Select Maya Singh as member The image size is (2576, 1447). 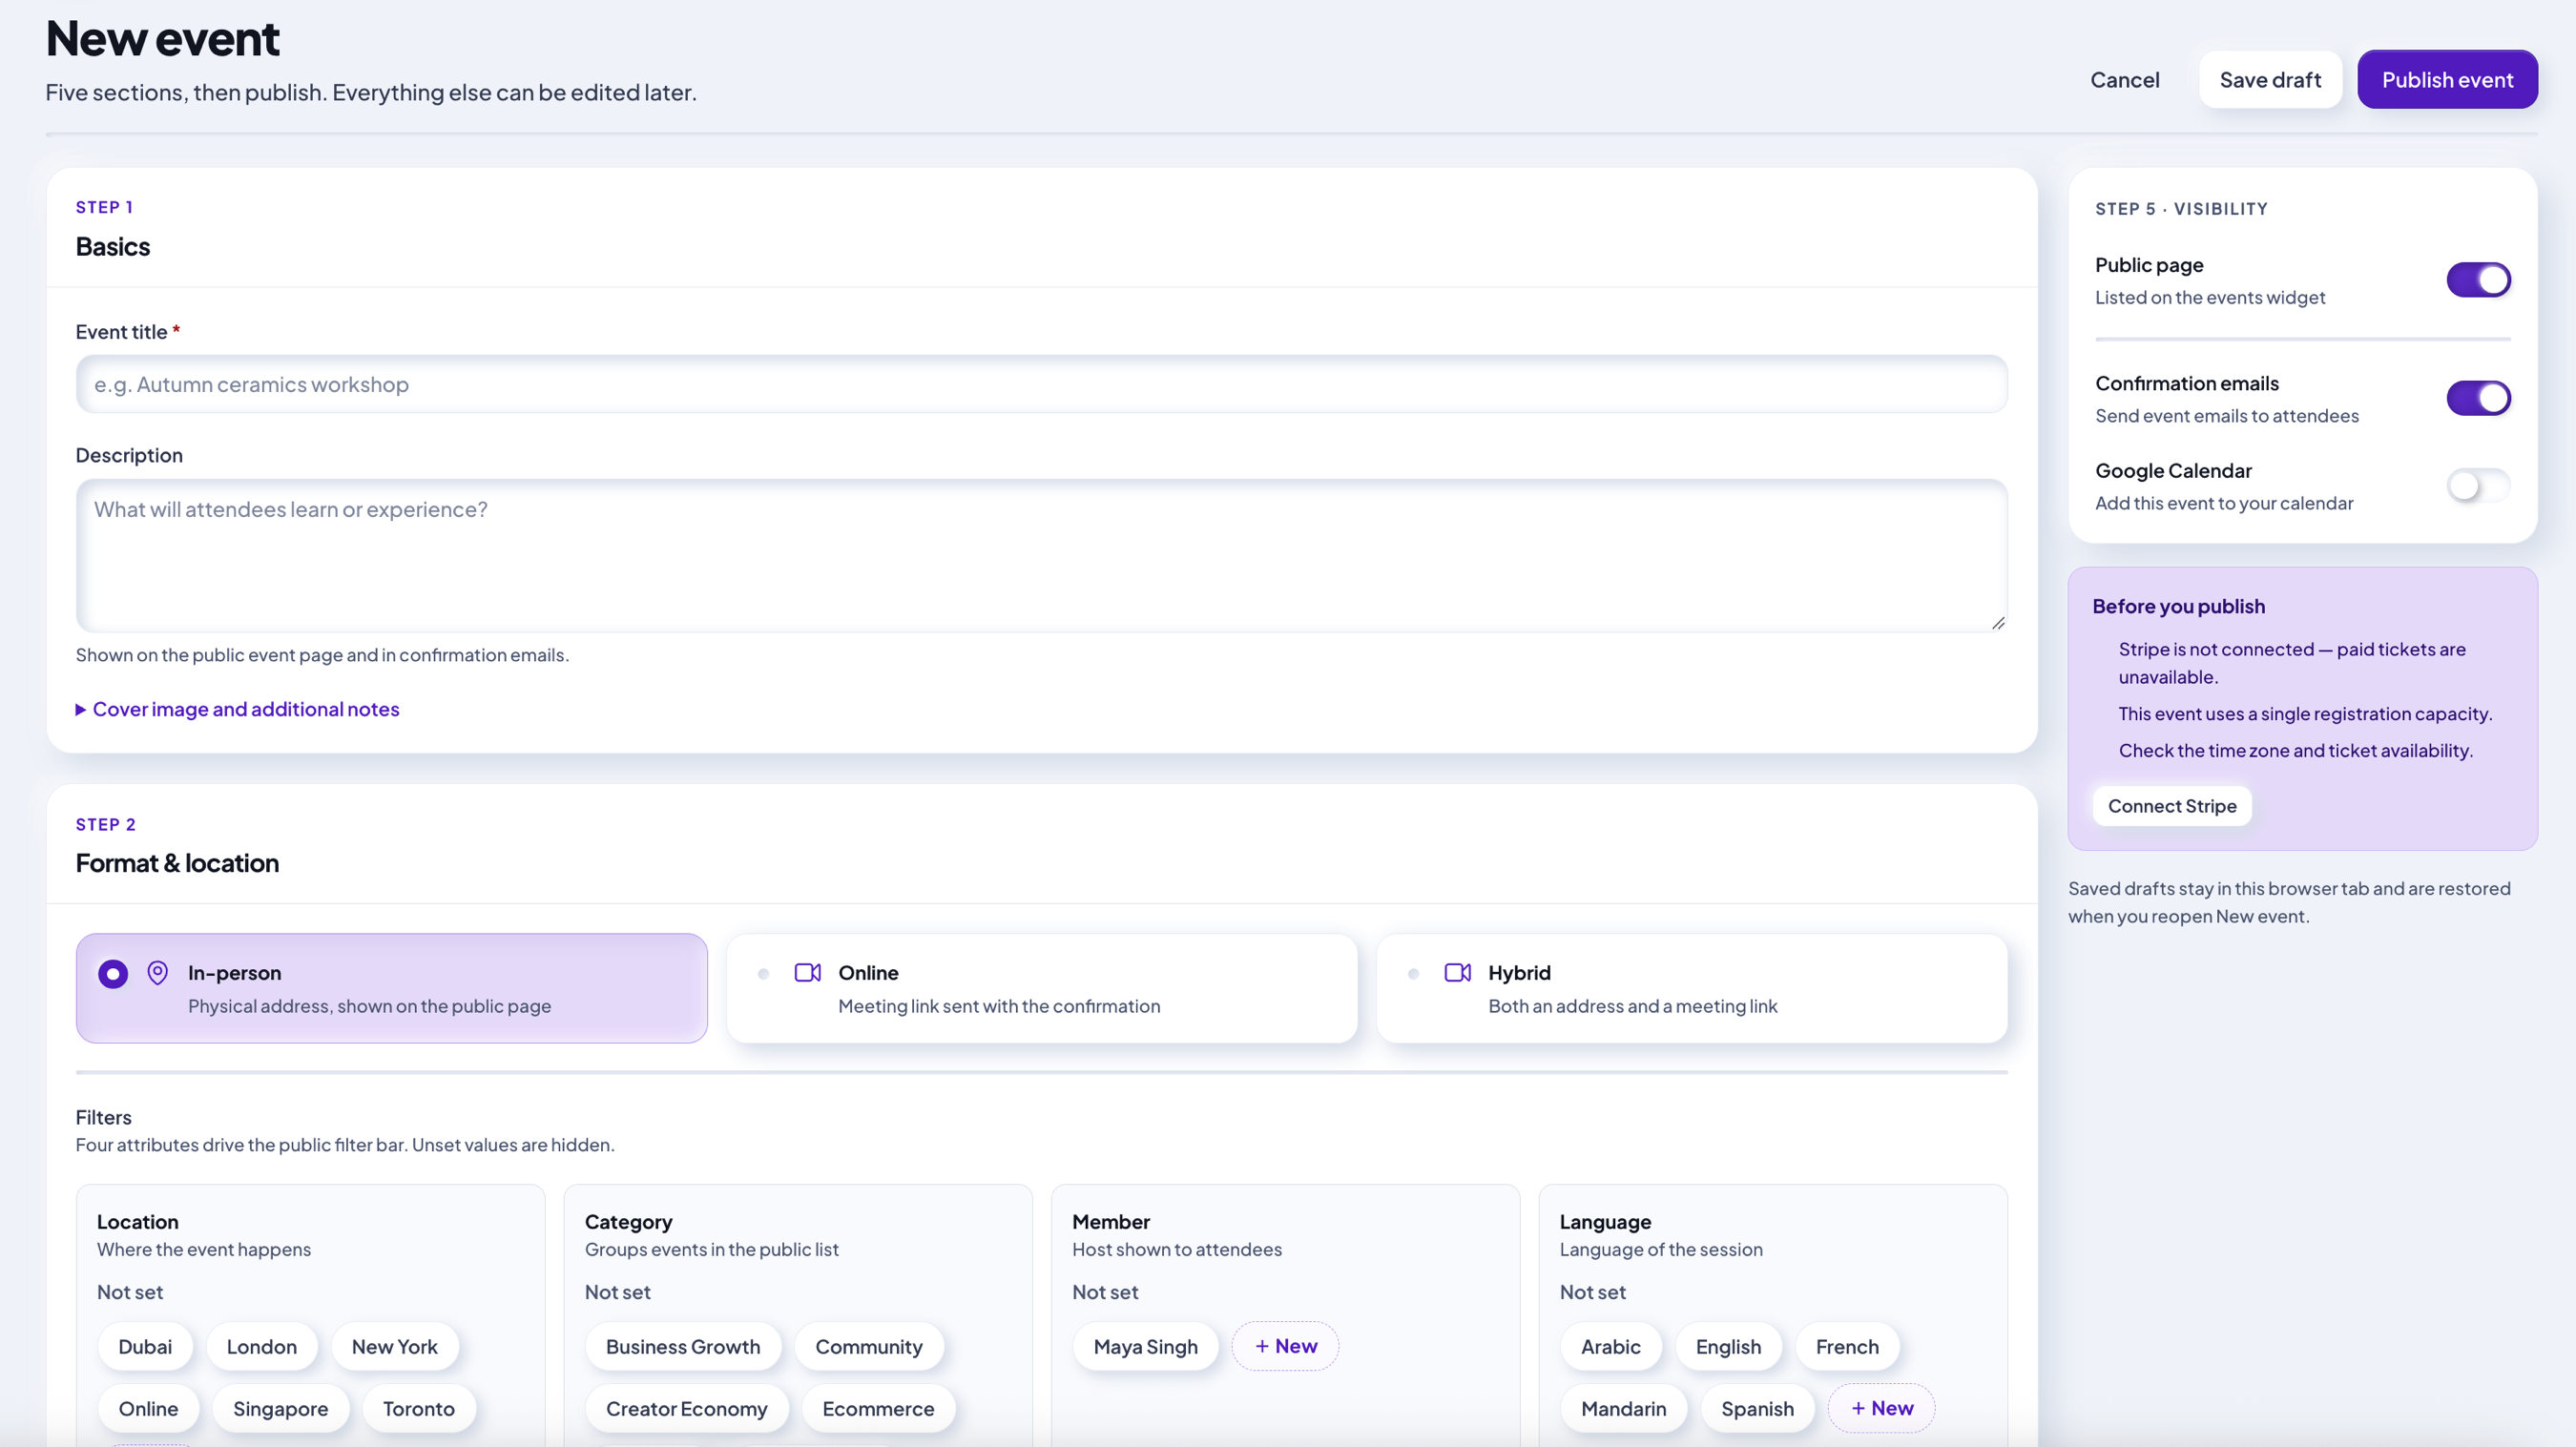coord(1145,1347)
